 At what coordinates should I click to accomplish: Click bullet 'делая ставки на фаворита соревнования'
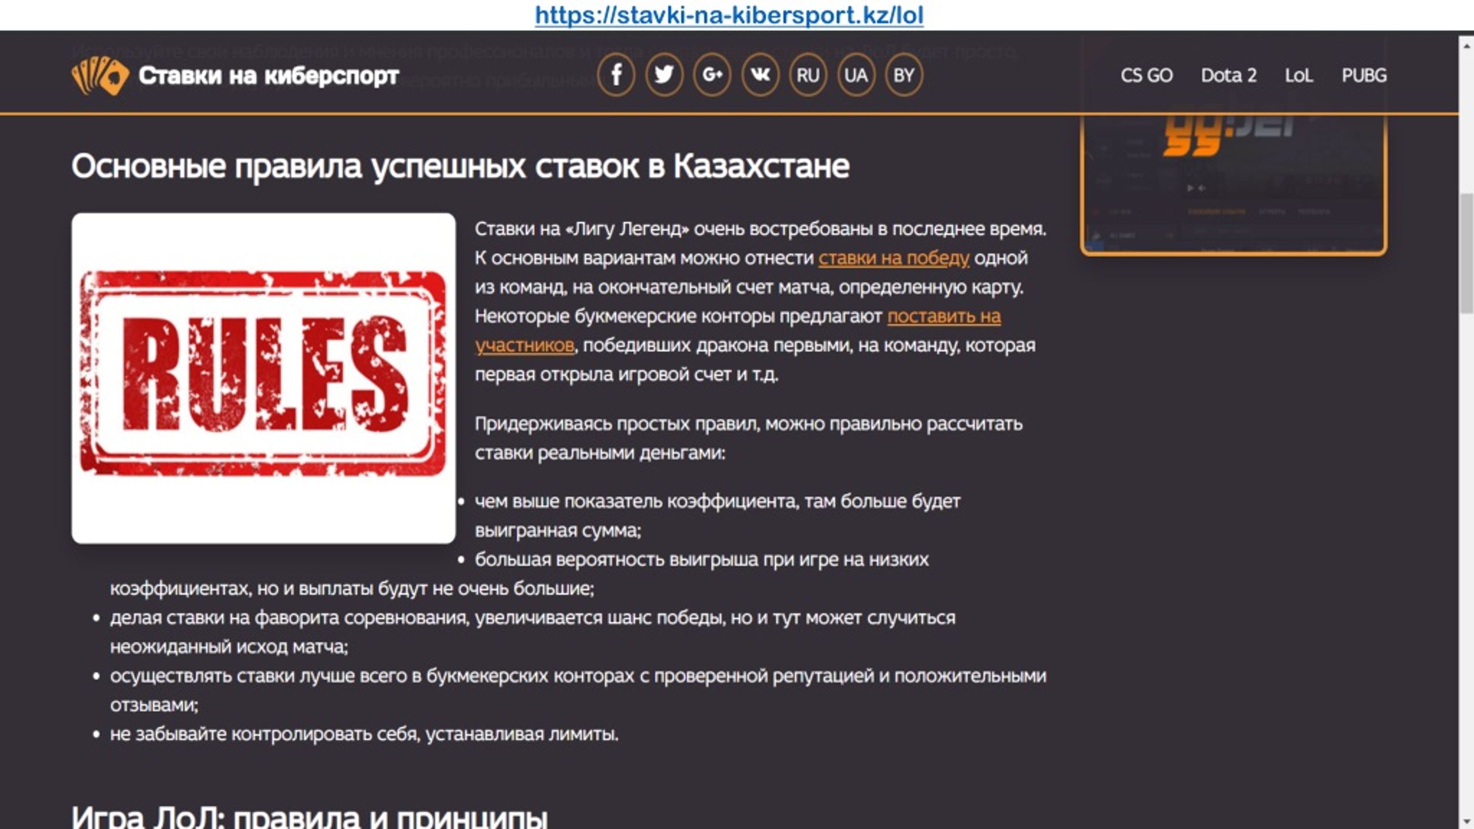pos(533,632)
